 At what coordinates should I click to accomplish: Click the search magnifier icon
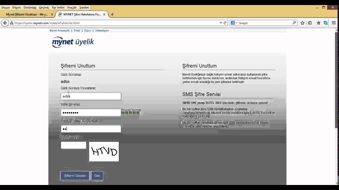294,23
